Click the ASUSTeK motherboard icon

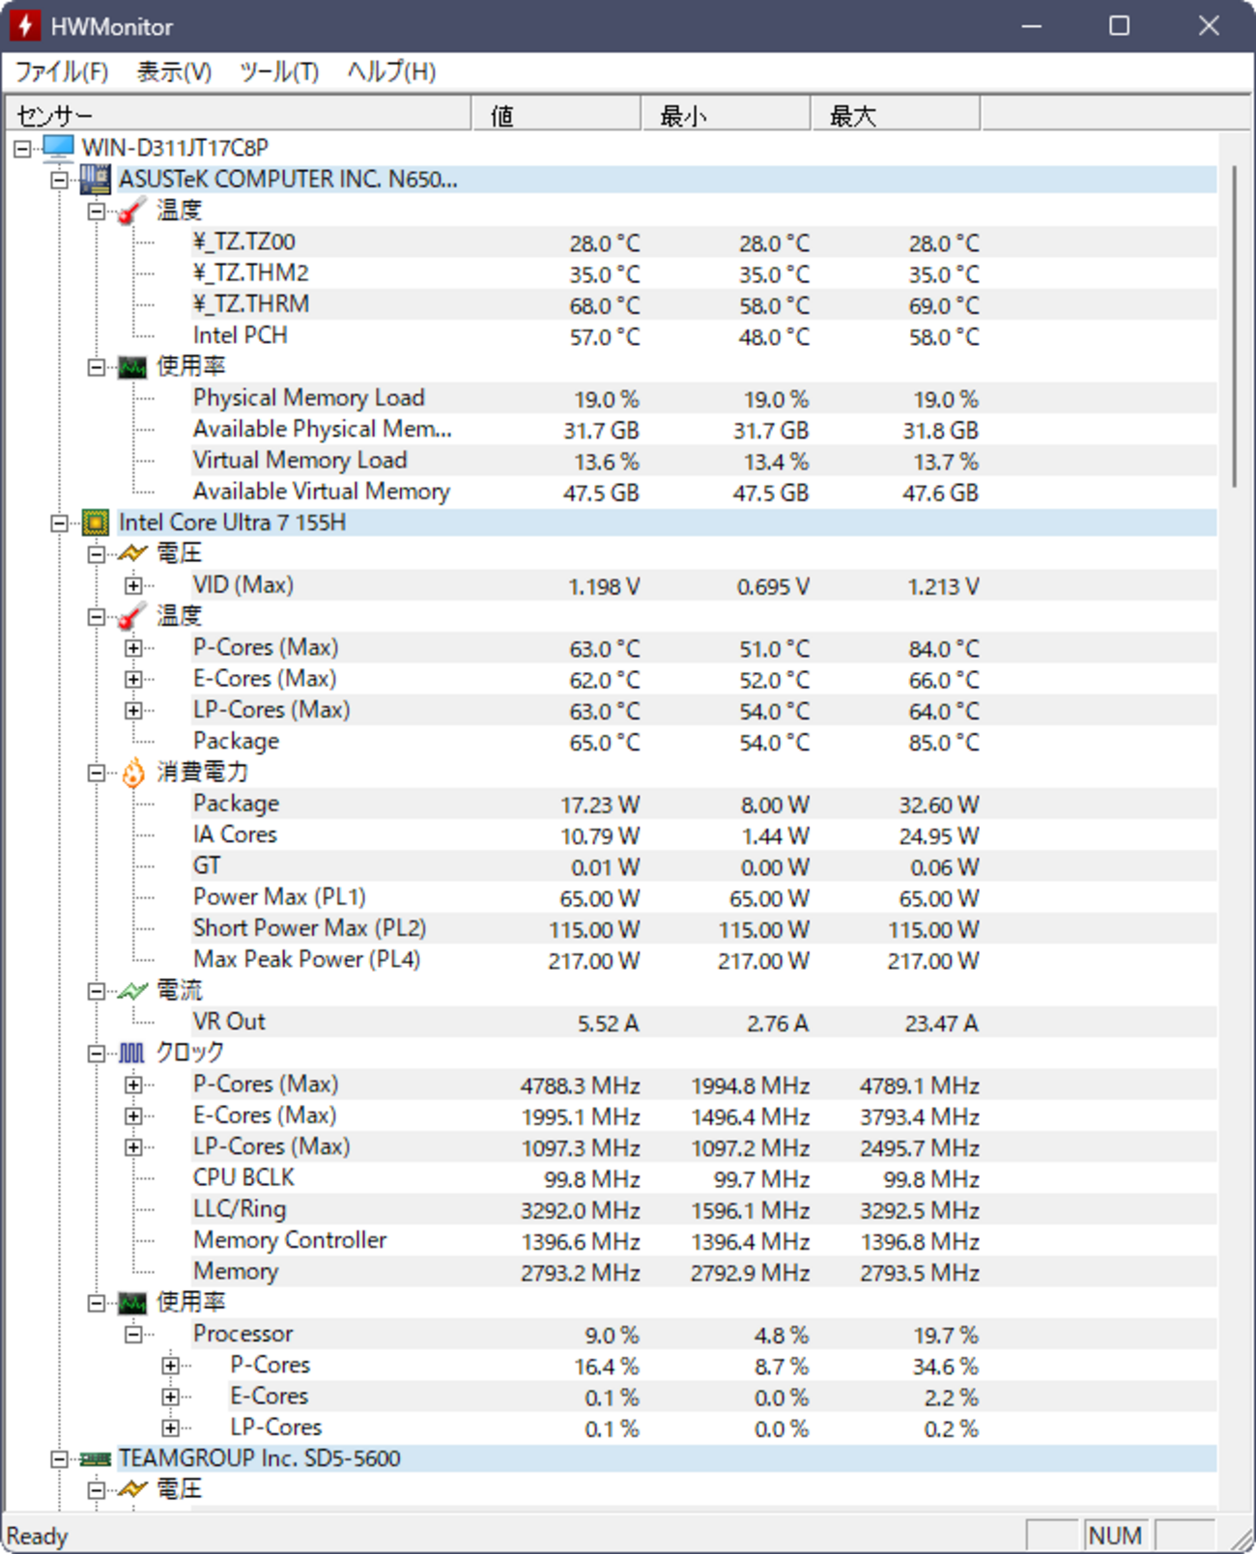tap(96, 180)
